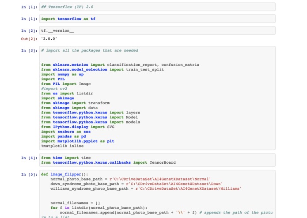This screenshot has height=218, width=307.
Task: Click 'from skimage import transform' line
Action: 76,103
